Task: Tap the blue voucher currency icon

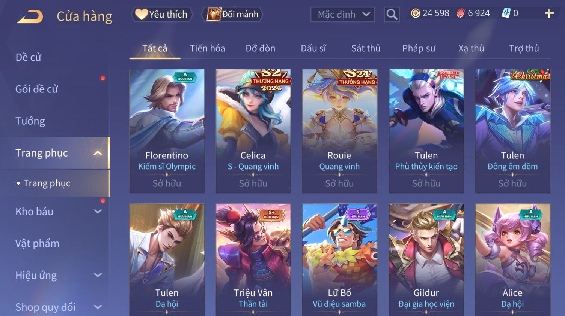Action: coord(506,13)
